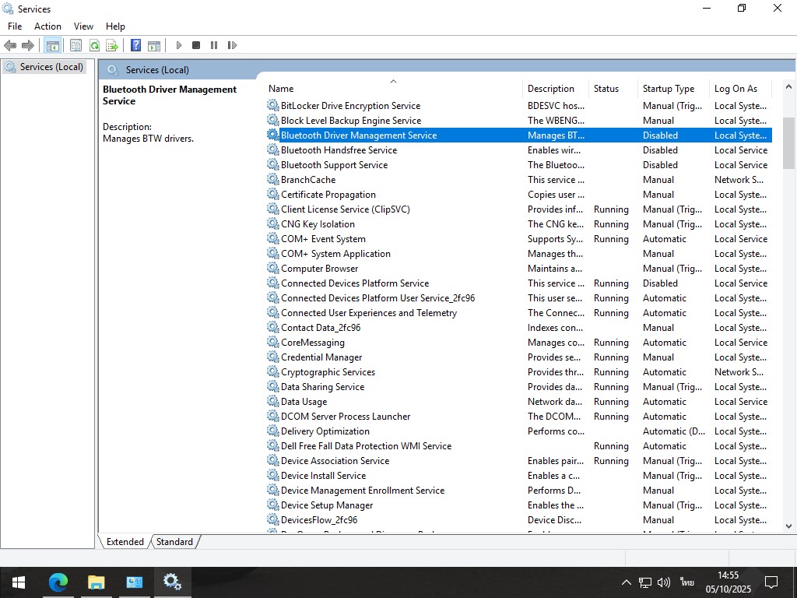Click the Export List toolbar icon
This screenshot has height=598, width=797.
(x=112, y=45)
